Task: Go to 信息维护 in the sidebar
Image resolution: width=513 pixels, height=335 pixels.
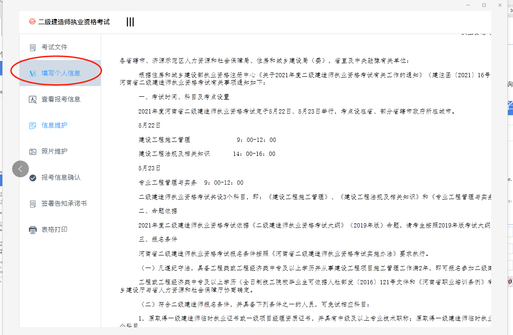Action: point(55,126)
